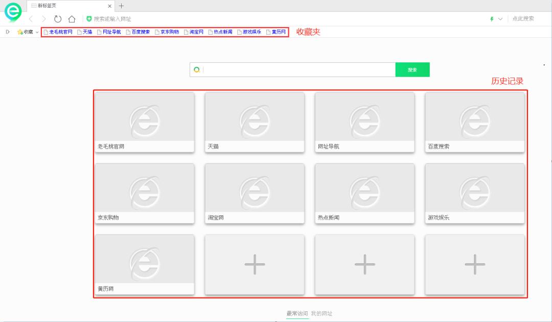Image resolution: width=552 pixels, height=322 pixels.
Task: Click the favorites star 收藏 button
Action: pyautogui.click(x=25, y=32)
